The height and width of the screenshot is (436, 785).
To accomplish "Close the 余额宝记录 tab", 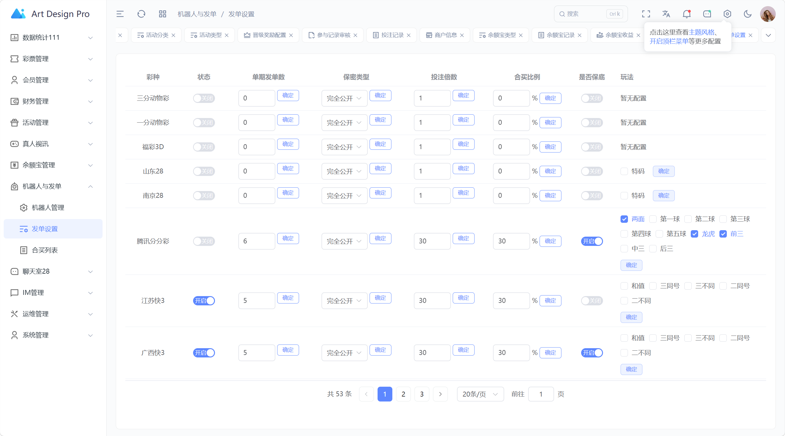I will coord(580,35).
